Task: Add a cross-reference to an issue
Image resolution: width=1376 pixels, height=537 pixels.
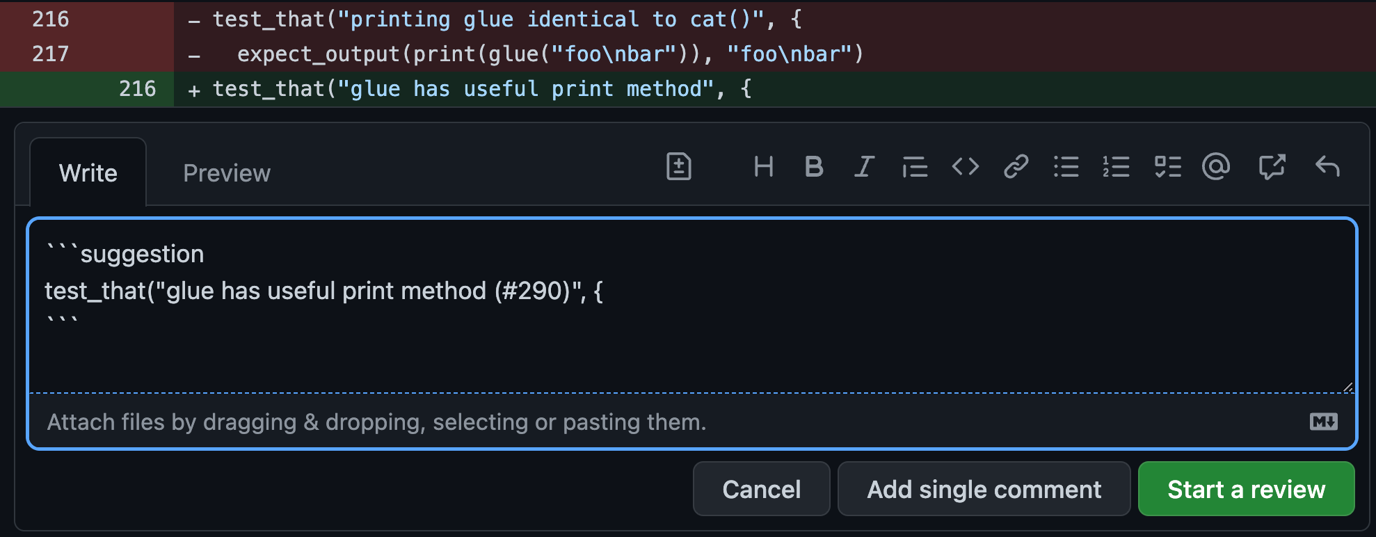Action: (x=1272, y=167)
